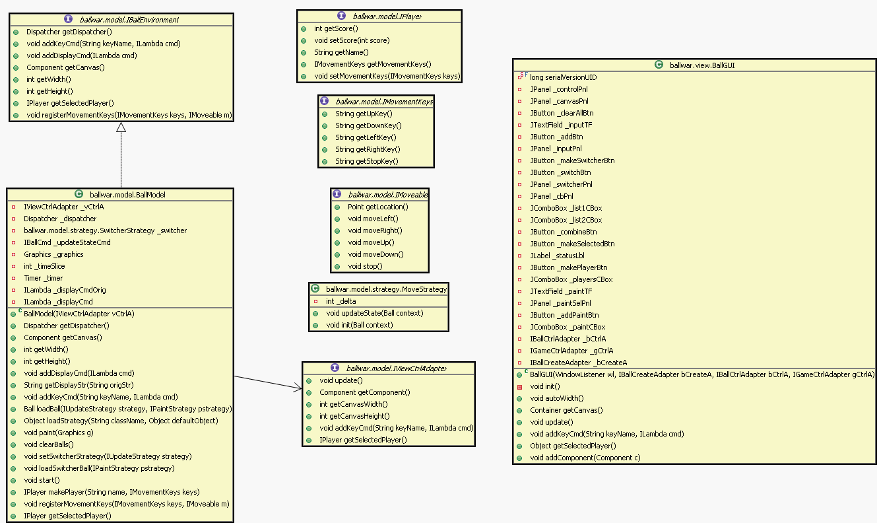The width and height of the screenshot is (877, 523).
Task: Click the realization arrowhead below IBallEnvironment
Action: [121, 127]
